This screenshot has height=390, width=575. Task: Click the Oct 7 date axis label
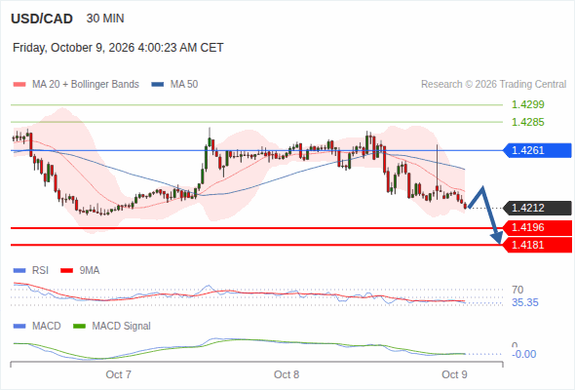pyautogui.click(x=119, y=374)
